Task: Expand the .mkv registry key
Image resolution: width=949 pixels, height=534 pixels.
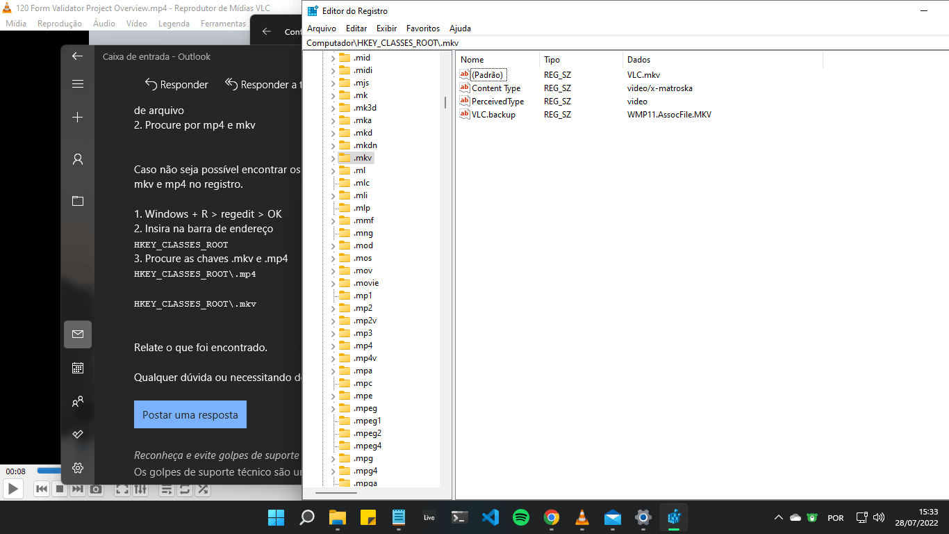Action: pyautogui.click(x=333, y=158)
